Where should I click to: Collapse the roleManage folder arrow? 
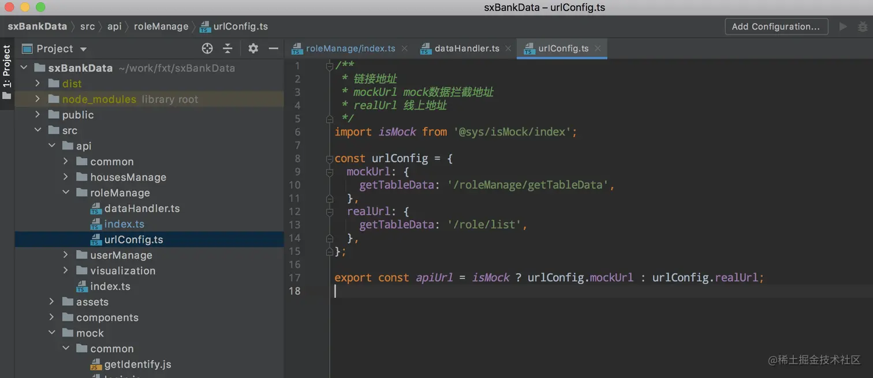65,193
